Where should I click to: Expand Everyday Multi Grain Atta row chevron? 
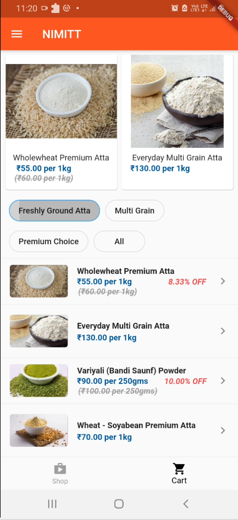[x=223, y=331]
